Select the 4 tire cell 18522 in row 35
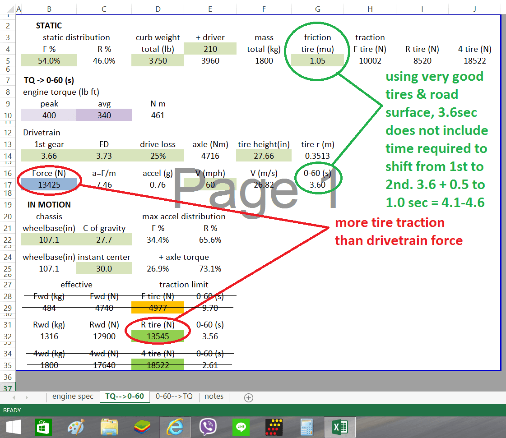Image resolution: width=506 pixels, height=438 pixels. pos(158,365)
